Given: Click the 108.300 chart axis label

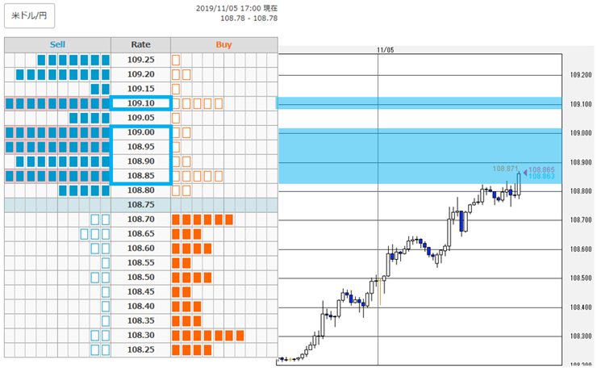Looking at the screenshot, I should [x=581, y=336].
